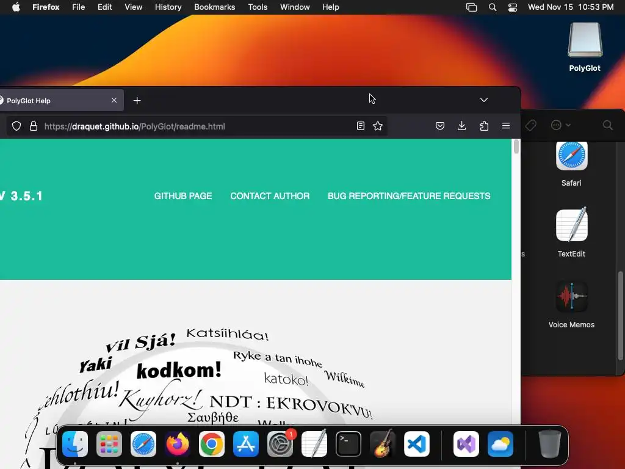
Task: Launch Safari from the Dock
Action: (x=143, y=444)
